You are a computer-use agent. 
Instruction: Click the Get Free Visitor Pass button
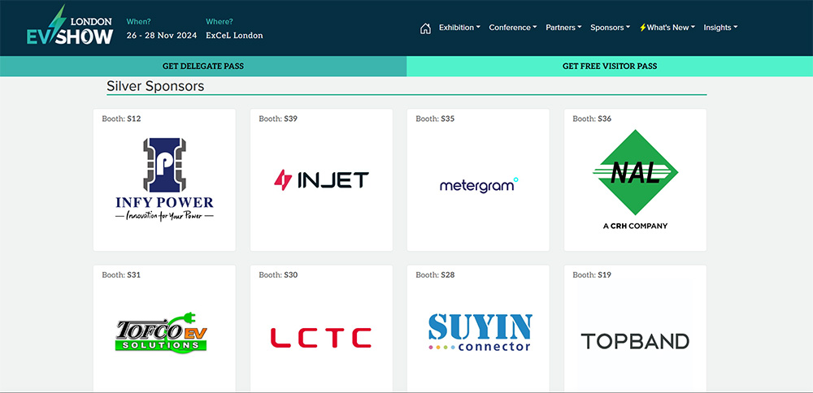[x=610, y=66]
